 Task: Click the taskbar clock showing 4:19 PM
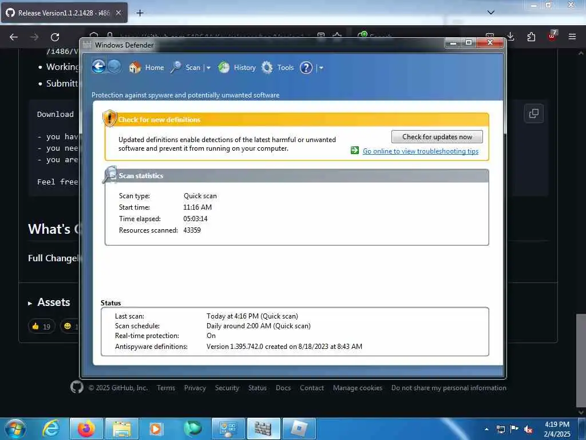click(x=557, y=429)
